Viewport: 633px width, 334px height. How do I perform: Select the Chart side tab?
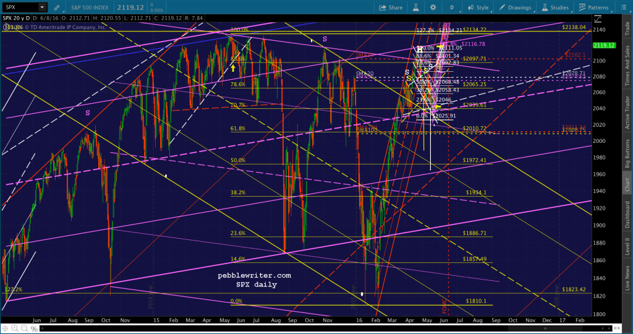point(627,184)
